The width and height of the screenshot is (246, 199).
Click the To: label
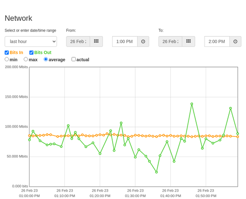pos(161,31)
